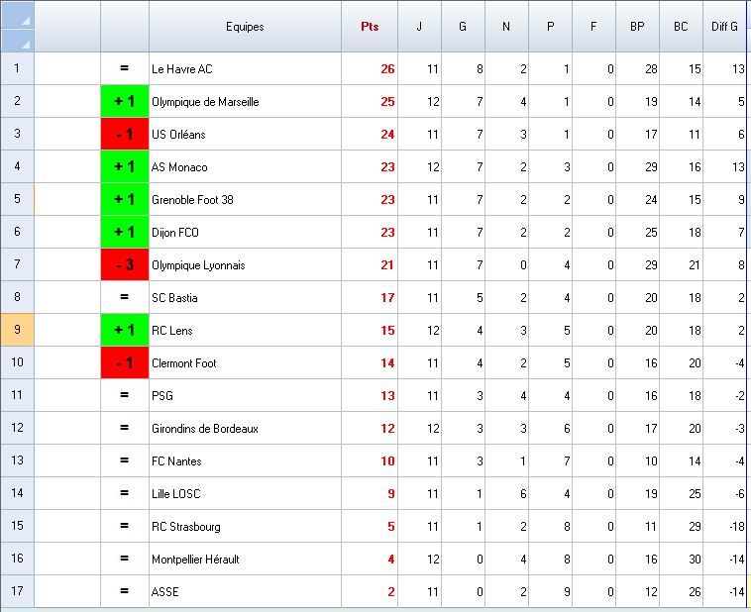Select the AS Monaco team name cell
The width and height of the screenshot is (751, 612).
tap(245, 167)
